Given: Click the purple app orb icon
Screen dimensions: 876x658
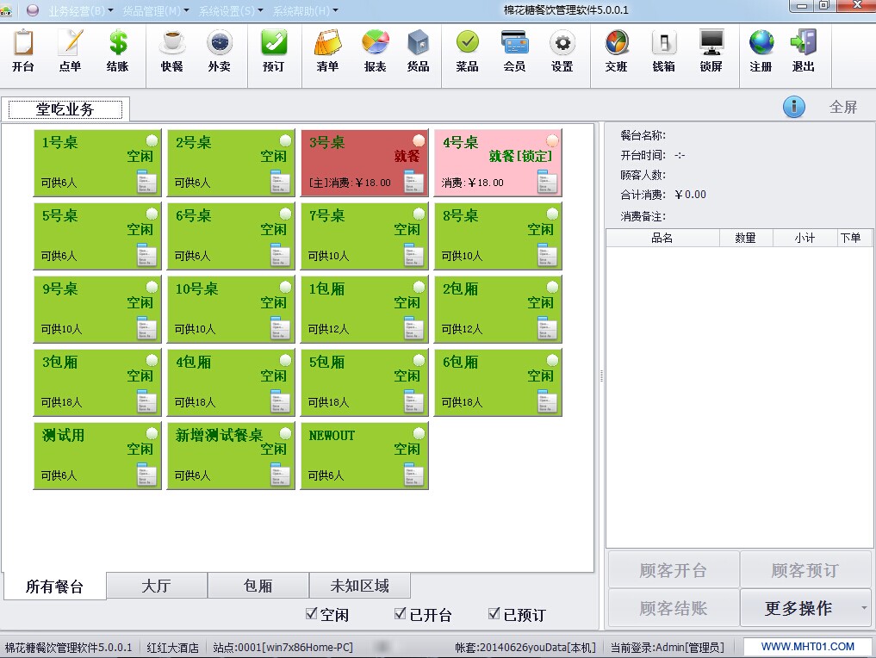Looking at the screenshot, I should pos(33,10).
